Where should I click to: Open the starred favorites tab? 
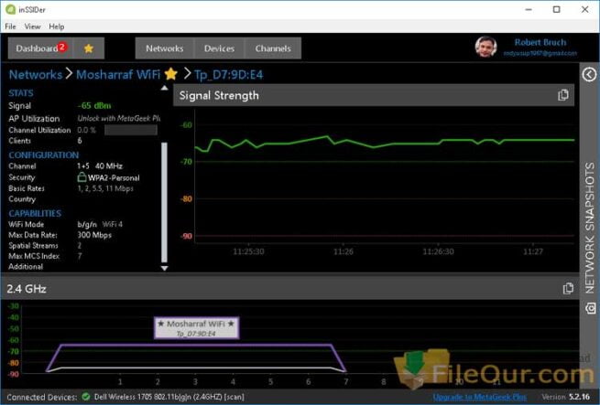89,48
